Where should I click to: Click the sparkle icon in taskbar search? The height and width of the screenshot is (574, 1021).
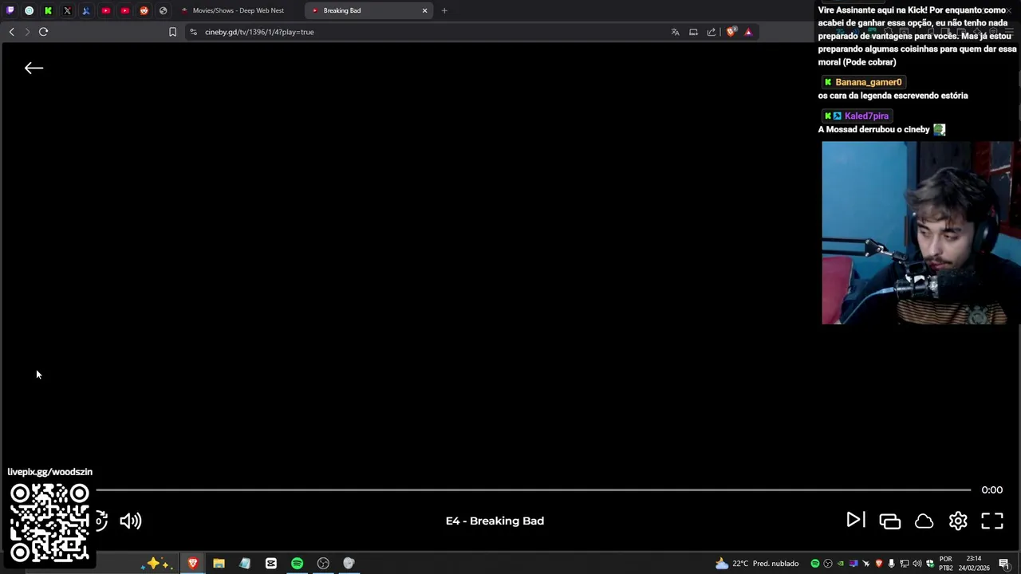click(x=155, y=564)
